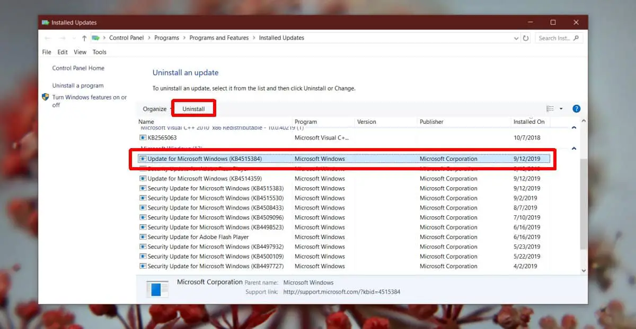
Task: Click the Installed Updates breadcrumb segment
Action: tap(281, 38)
